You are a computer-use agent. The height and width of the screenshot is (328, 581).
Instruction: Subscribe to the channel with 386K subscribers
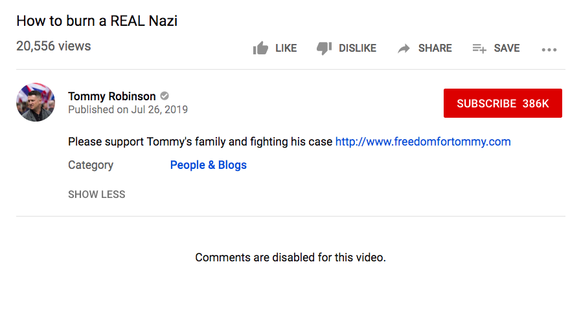point(503,104)
